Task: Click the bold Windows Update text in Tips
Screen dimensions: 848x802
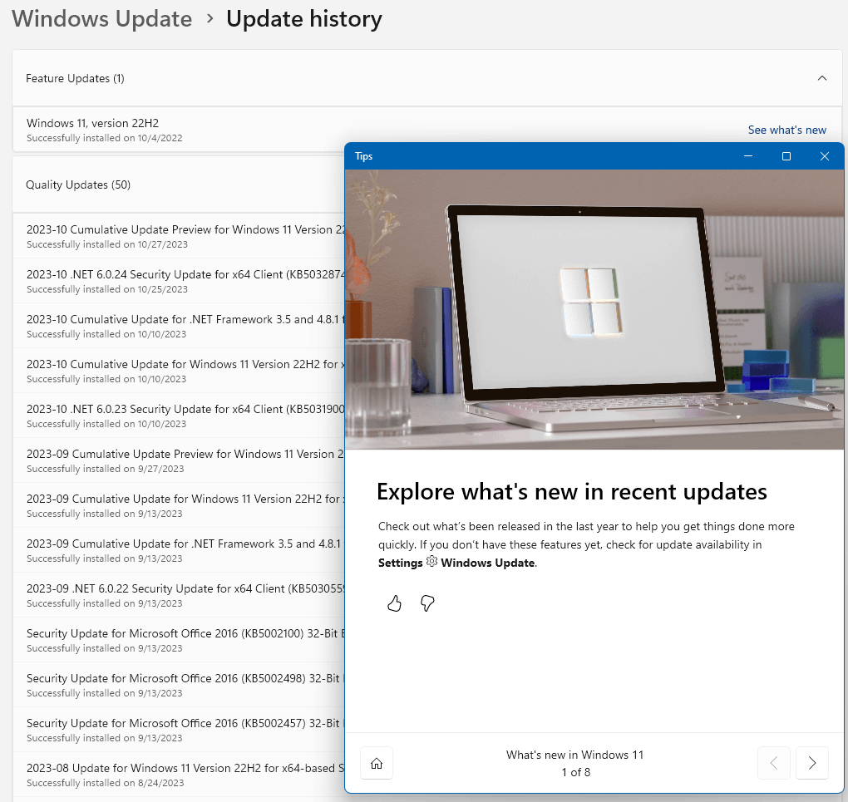Action: click(x=488, y=563)
